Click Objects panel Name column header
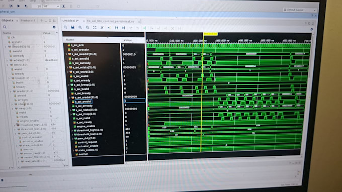This screenshot has width=342, height=192. (x=7, y=33)
